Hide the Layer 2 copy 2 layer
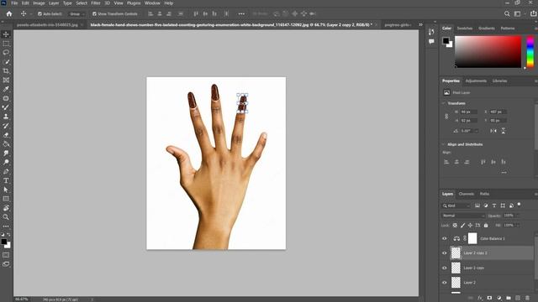The height and width of the screenshot is (302, 538). tap(445, 253)
